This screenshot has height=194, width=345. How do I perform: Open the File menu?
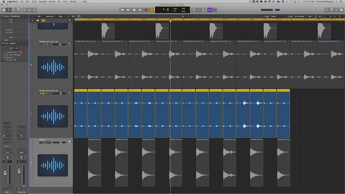point(22,1)
